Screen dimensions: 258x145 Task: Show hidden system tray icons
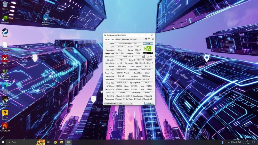(229, 142)
